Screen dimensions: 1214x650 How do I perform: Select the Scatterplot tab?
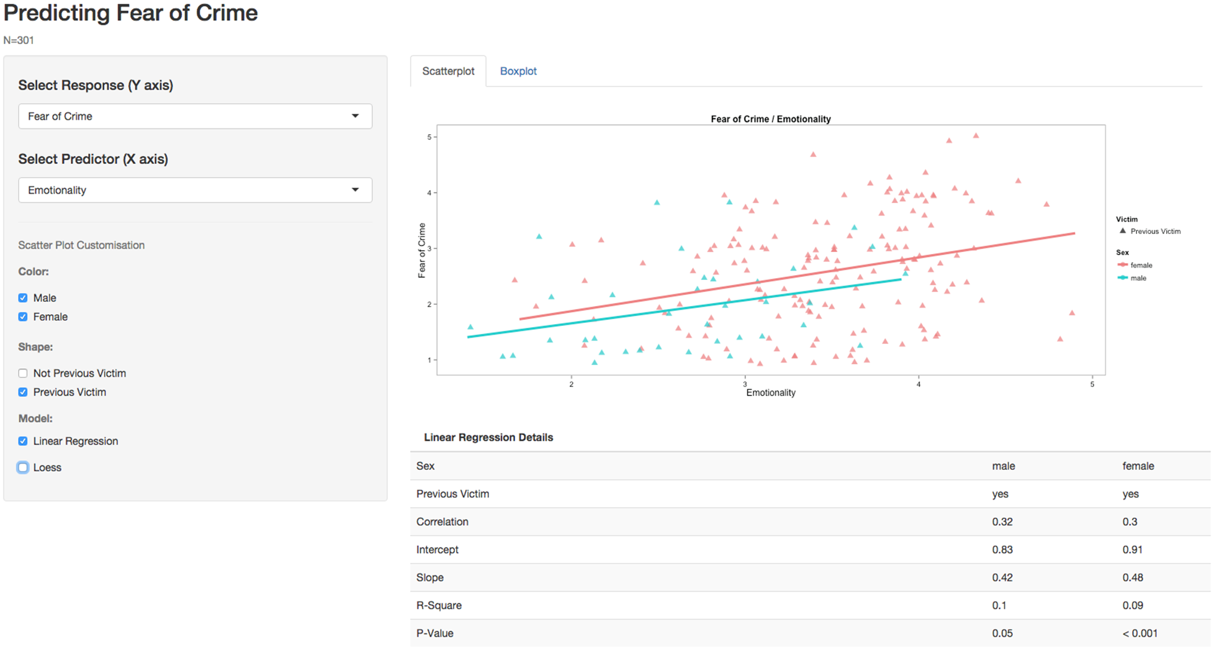[x=448, y=71]
